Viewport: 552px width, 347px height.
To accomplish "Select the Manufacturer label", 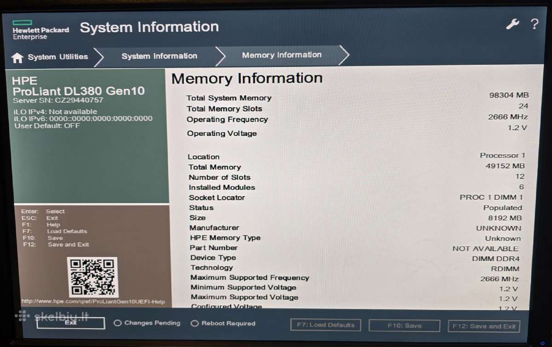I will tap(214, 228).
